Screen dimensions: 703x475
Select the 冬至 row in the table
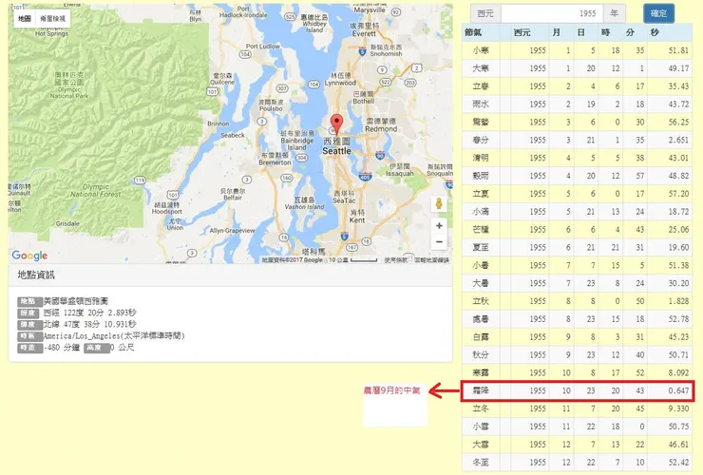click(577, 463)
